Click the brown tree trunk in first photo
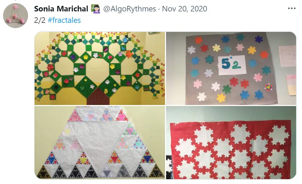The height and width of the screenshot is (184, 302). (x=98, y=96)
